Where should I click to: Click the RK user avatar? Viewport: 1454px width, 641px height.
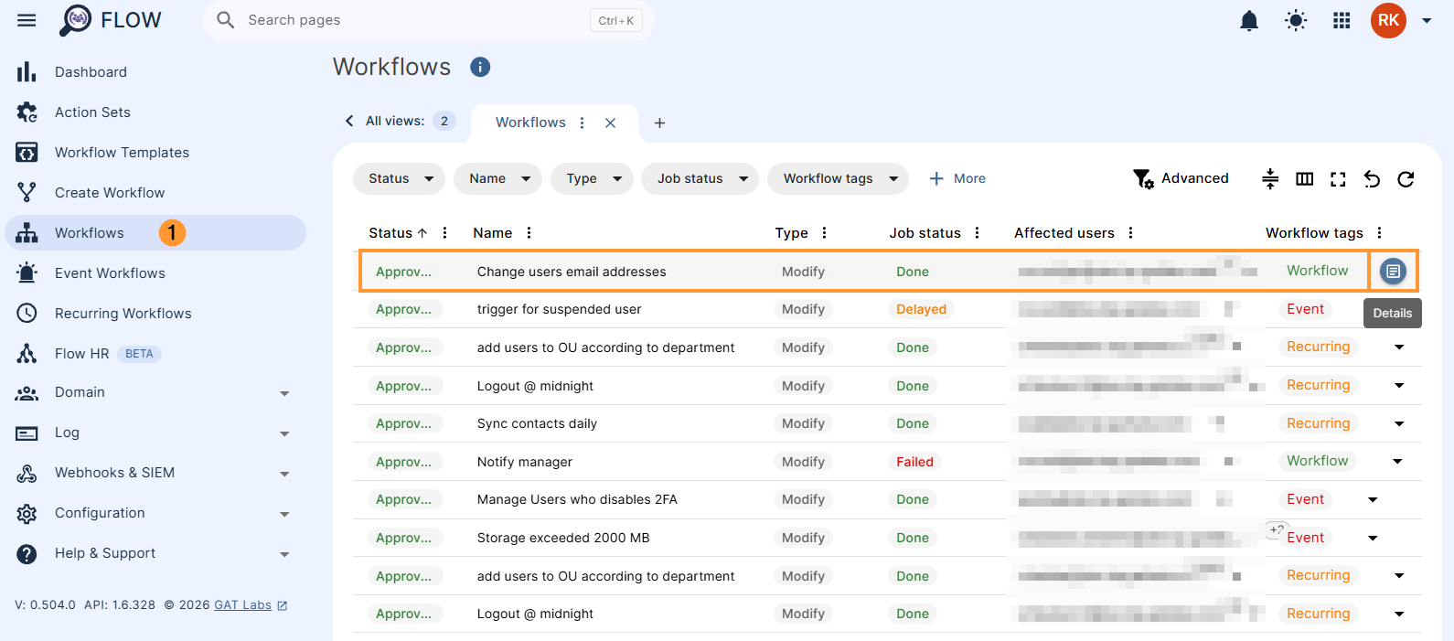(x=1388, y=20)
